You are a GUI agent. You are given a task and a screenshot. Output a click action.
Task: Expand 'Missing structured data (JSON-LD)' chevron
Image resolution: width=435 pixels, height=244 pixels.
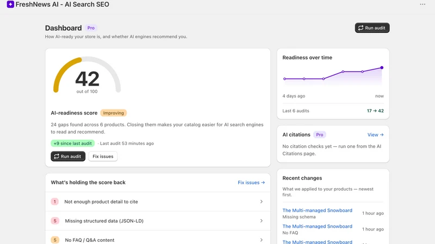[262, 221]
